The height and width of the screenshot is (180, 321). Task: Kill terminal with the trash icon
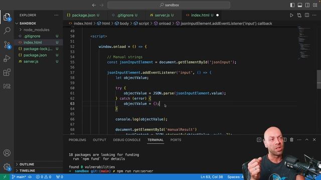coord(291,140)
